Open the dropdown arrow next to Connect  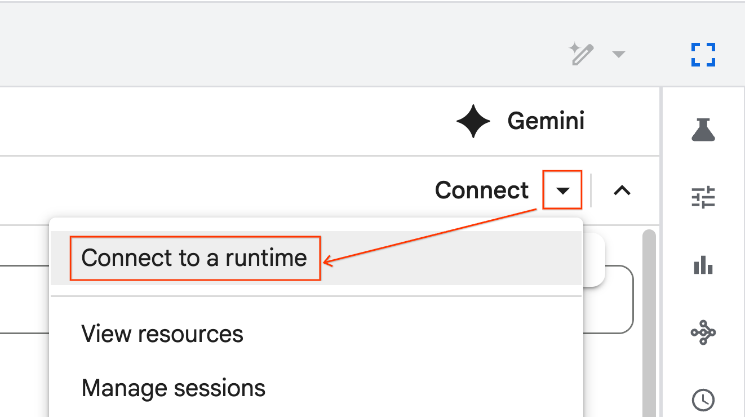[x=562, y=190]
